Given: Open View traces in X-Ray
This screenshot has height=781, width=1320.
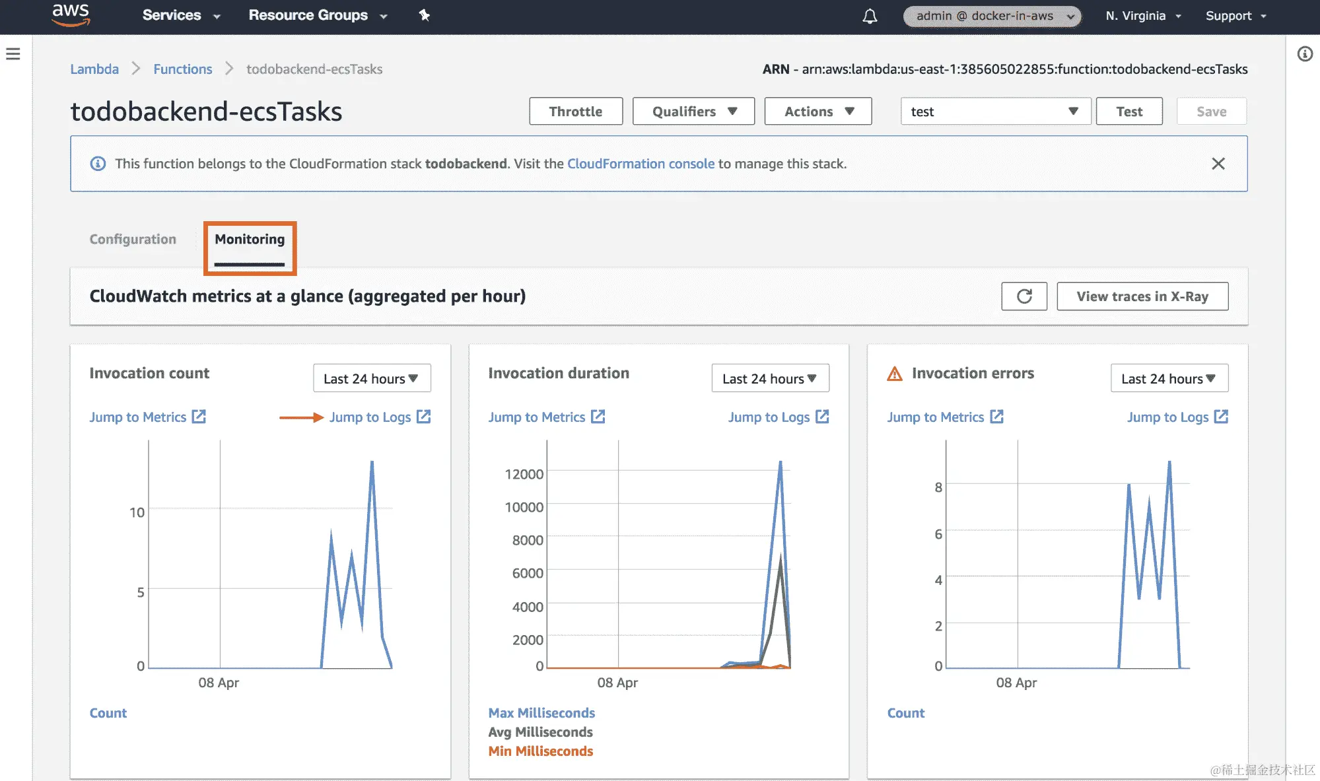Looking at the screenshot, I should pos(1142,296).
